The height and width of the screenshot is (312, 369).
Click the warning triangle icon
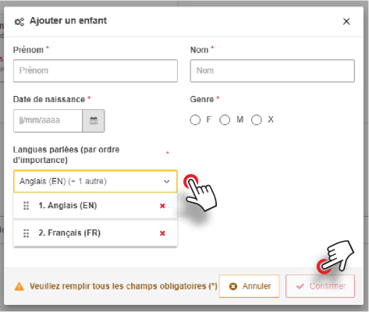[20, 286]
